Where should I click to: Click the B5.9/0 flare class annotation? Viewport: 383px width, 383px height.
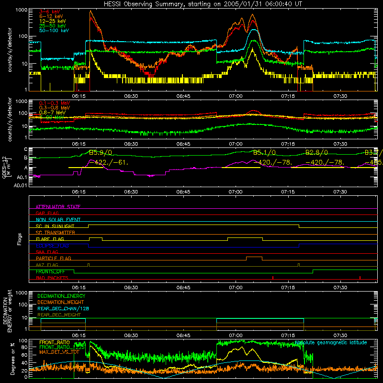(101, 153)
